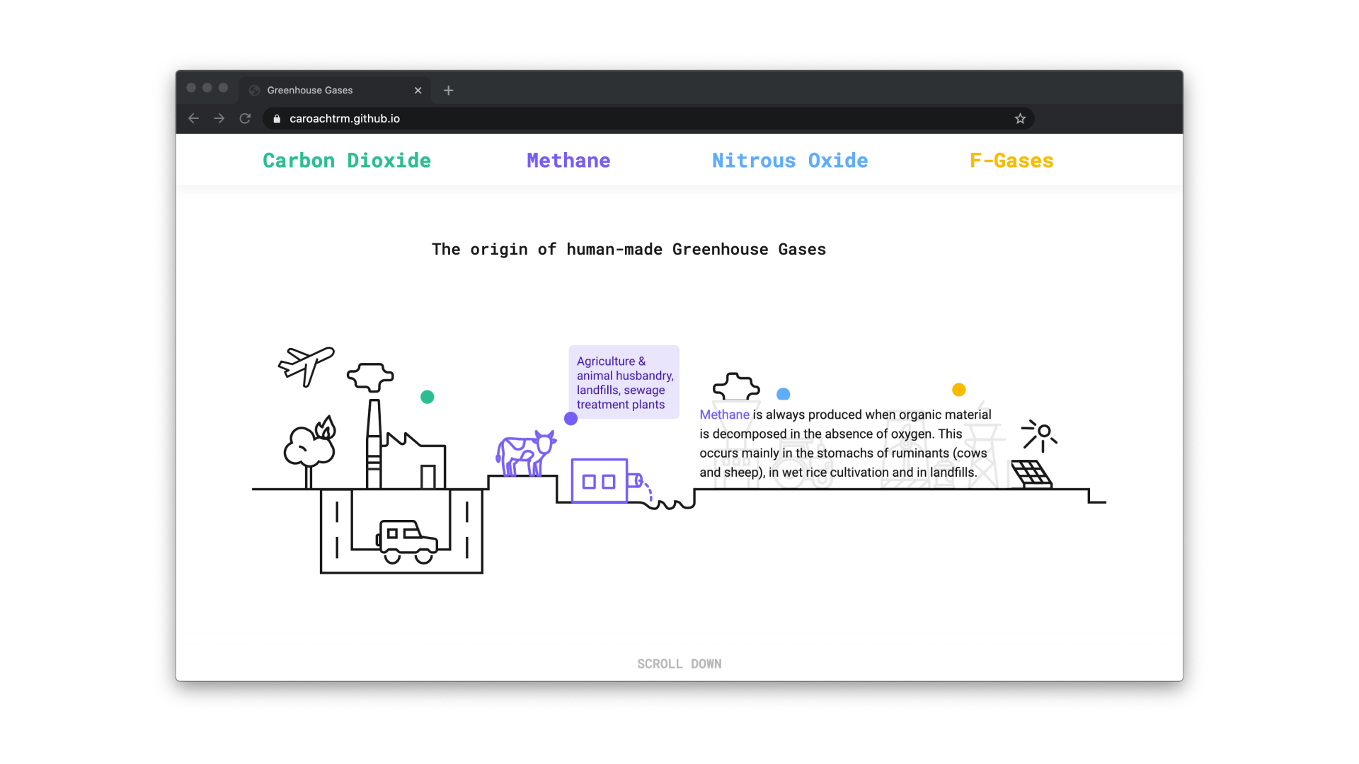Click the green Carbon Dioxide dot

427,397
